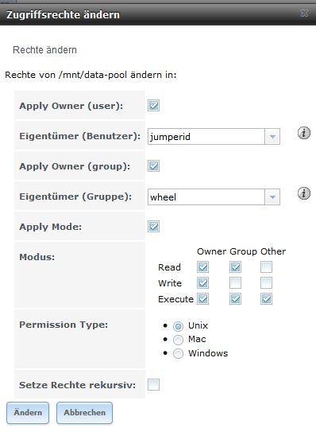This screenshot has height=432, width=316.
Task: Click the Ändern button
Action: coord(28,413)
